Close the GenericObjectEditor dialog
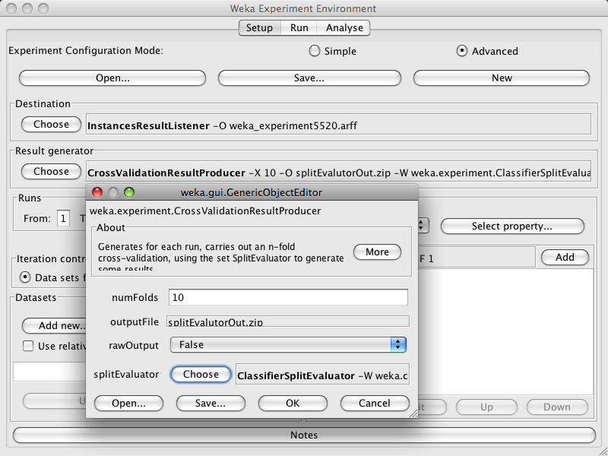 97,192
